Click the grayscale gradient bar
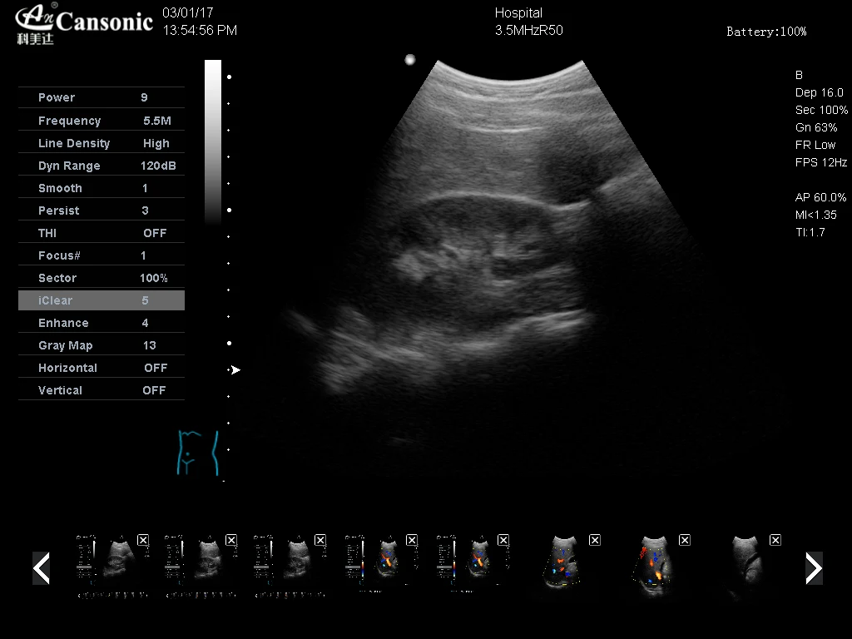 [212, 141]
